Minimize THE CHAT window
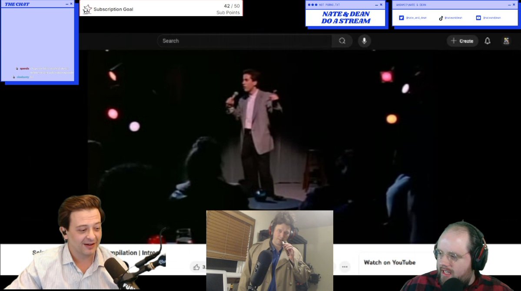The height and width of the screenshot is (291, 521). coord(67,4)
